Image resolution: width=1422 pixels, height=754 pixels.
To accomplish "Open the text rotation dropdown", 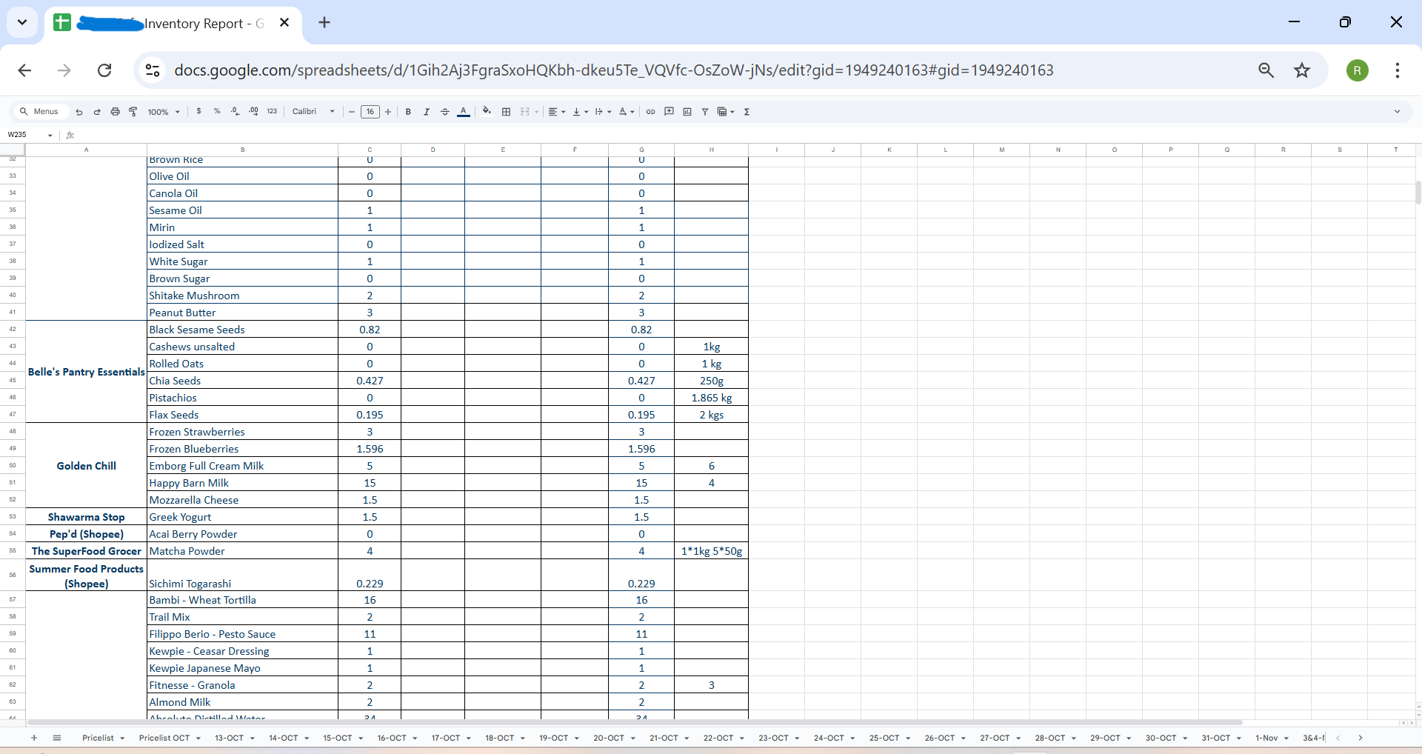I will tap(627, 112).
